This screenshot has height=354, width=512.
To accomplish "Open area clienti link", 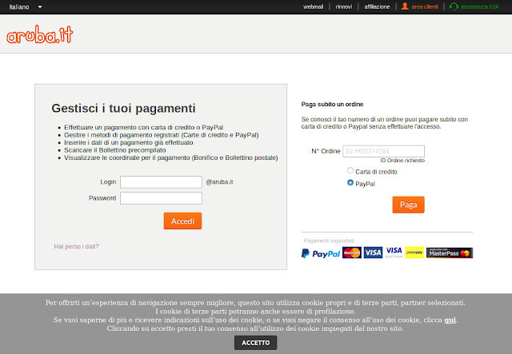I will click(x=425, y=7).
